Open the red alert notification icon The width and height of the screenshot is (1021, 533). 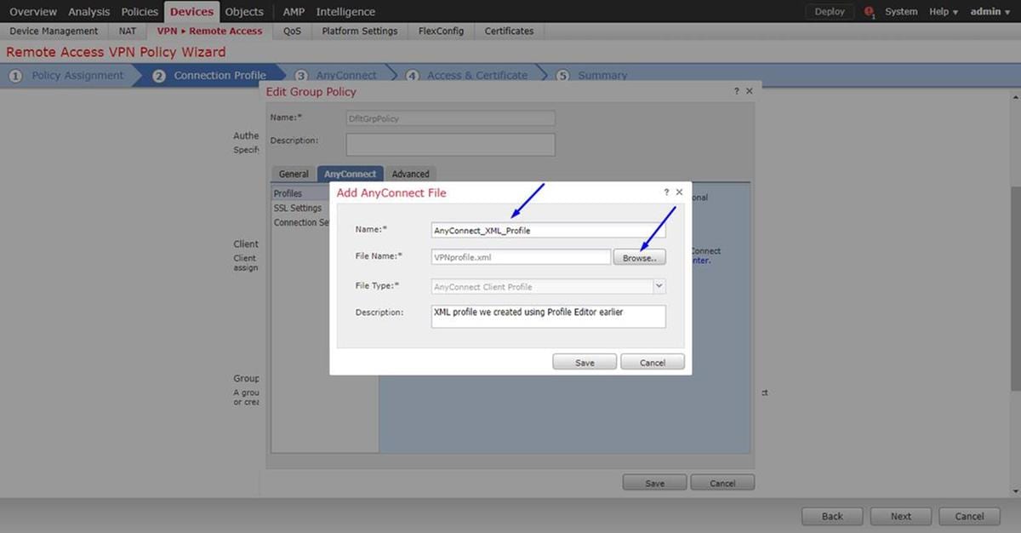coord(870,12)
